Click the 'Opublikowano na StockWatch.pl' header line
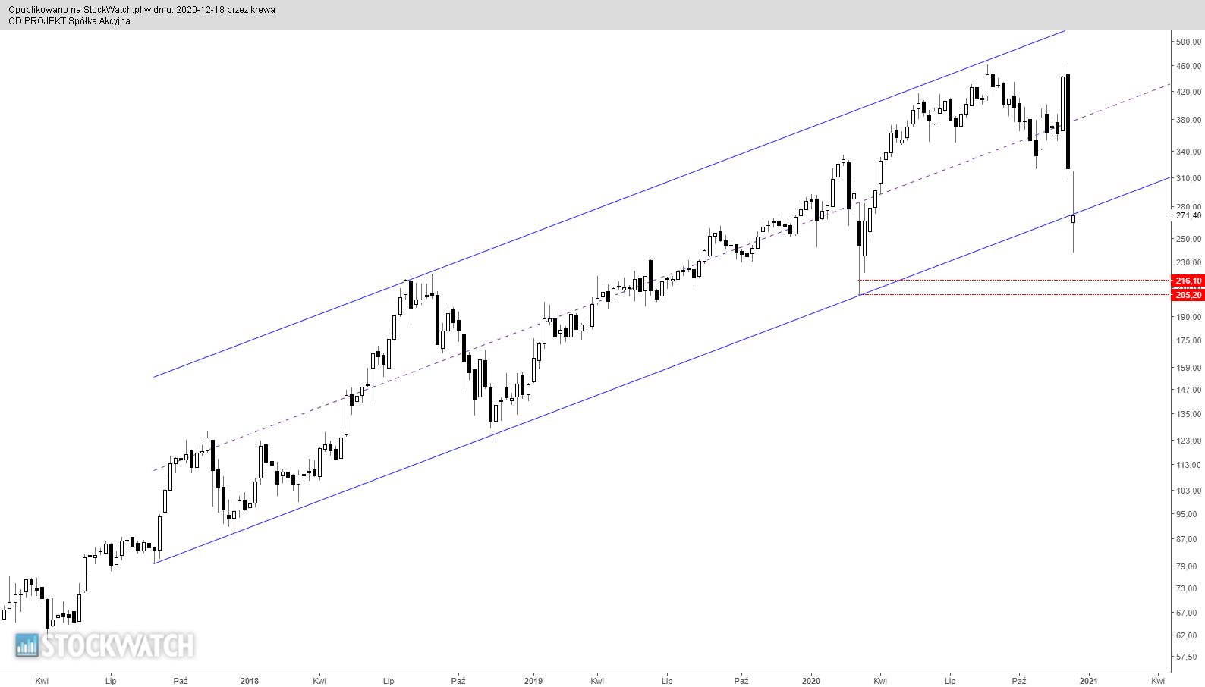The height and width of the screenshot is (687, 1205). (142, 10)
